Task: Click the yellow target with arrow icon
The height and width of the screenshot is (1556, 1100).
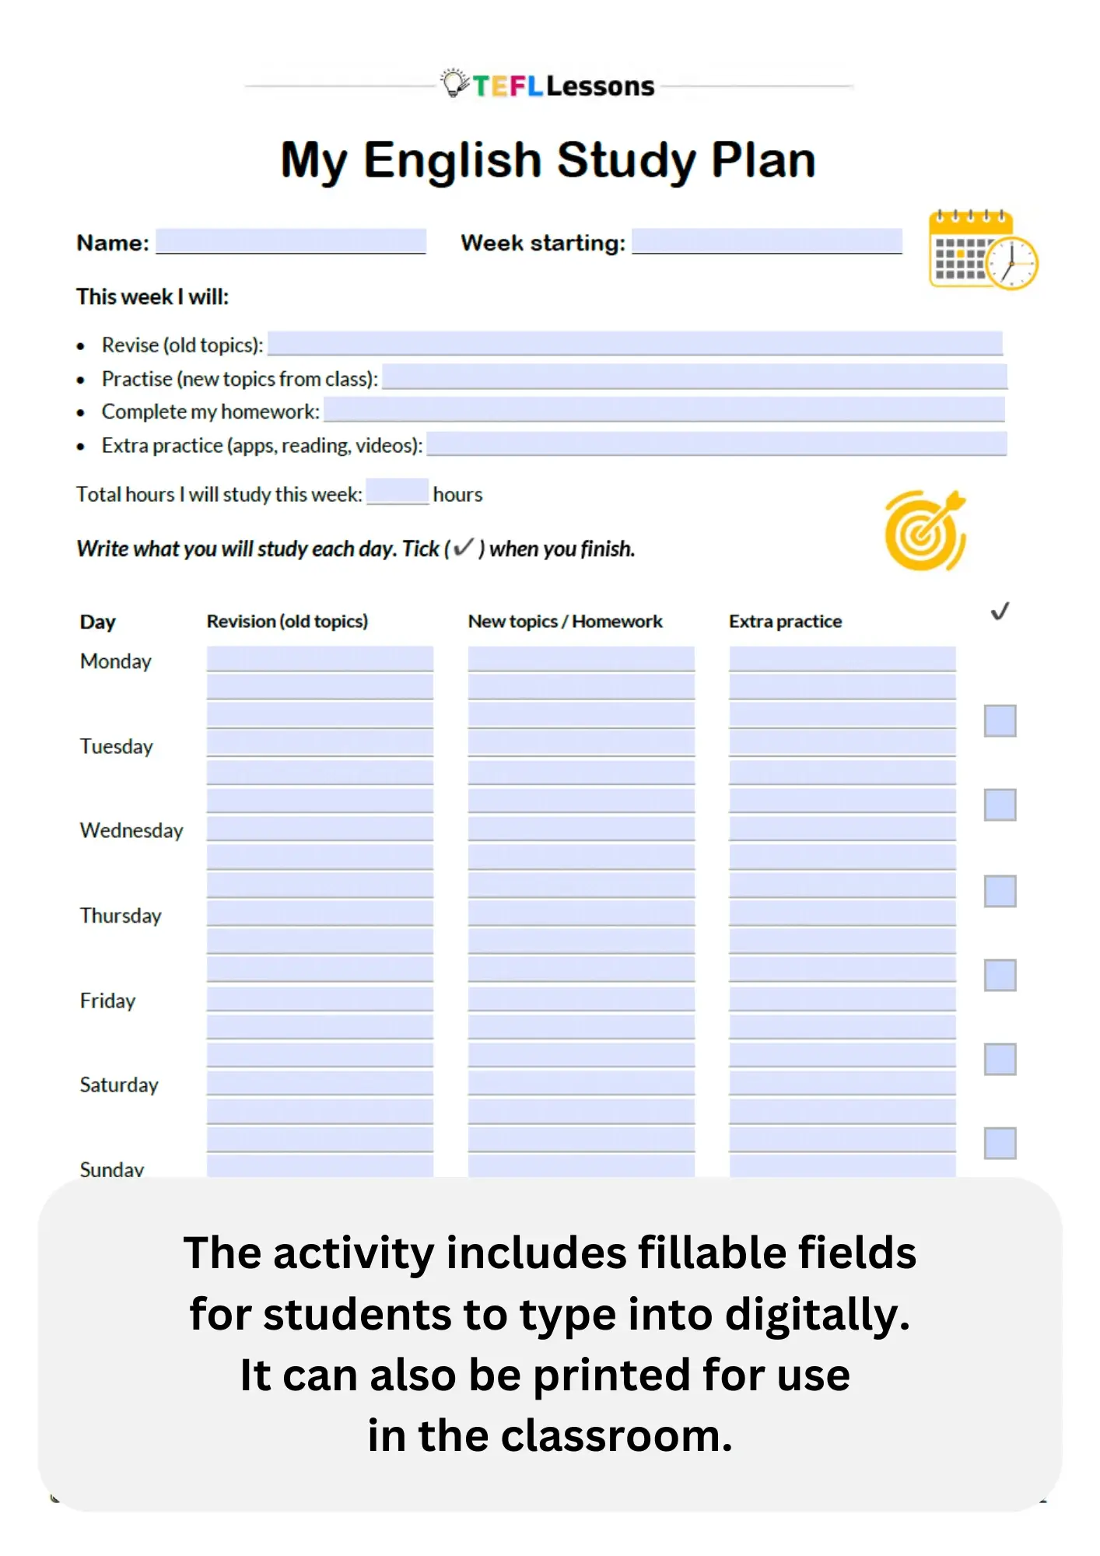Action: coord(924,531)
